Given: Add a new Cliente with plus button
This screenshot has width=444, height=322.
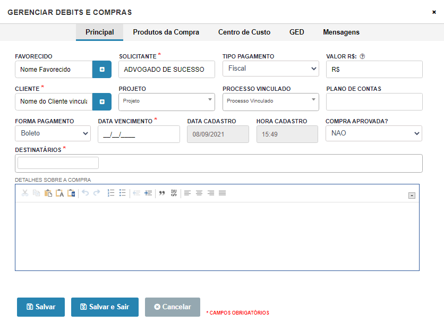Looking at the screenshot, I should tap(102, 101).
